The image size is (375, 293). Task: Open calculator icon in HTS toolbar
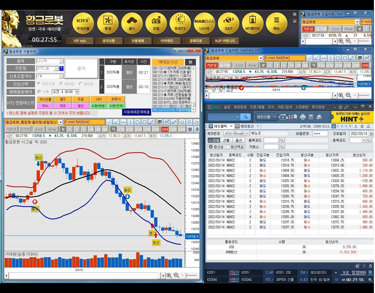(x=311, y=117)
